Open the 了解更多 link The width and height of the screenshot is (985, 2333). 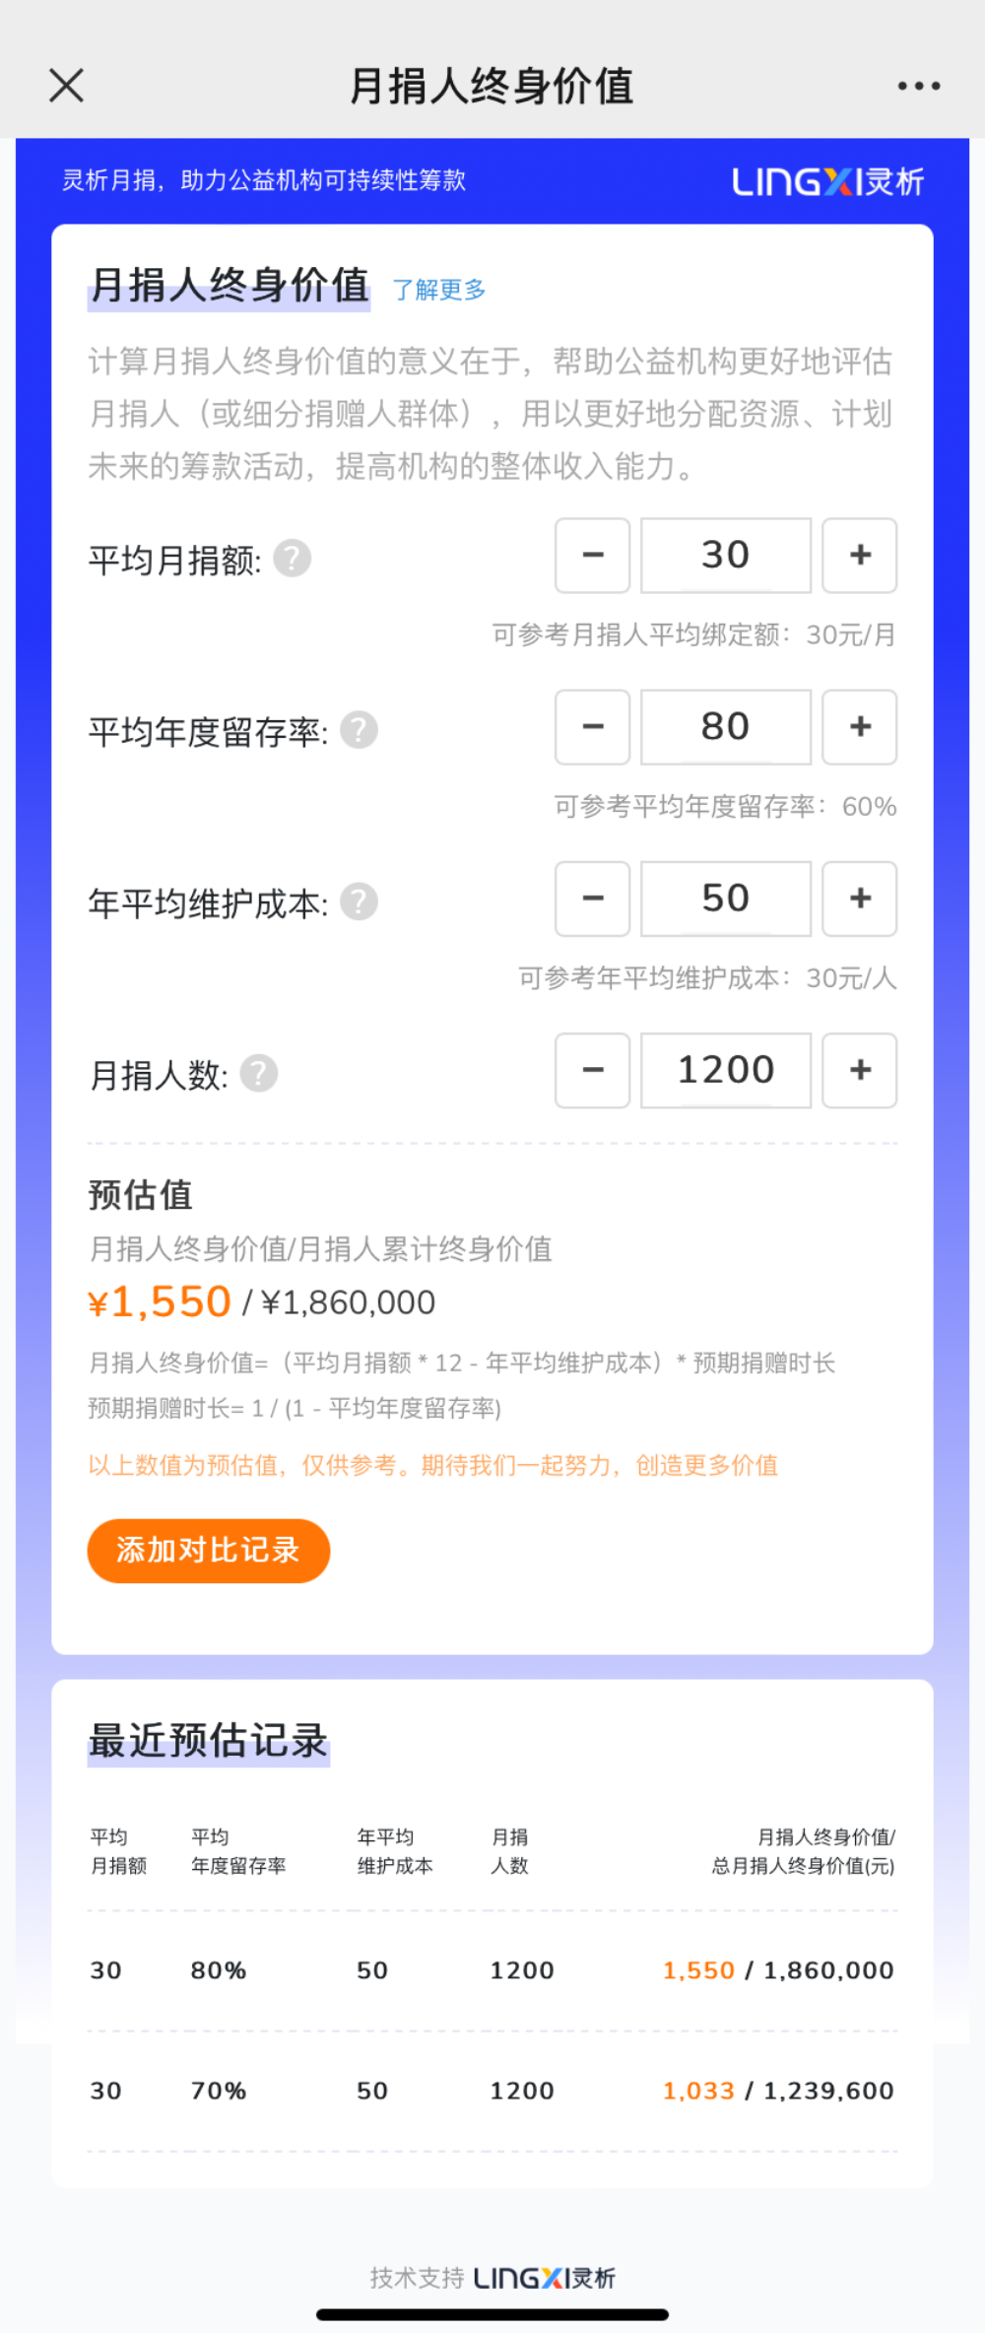[x=439, y=290]
